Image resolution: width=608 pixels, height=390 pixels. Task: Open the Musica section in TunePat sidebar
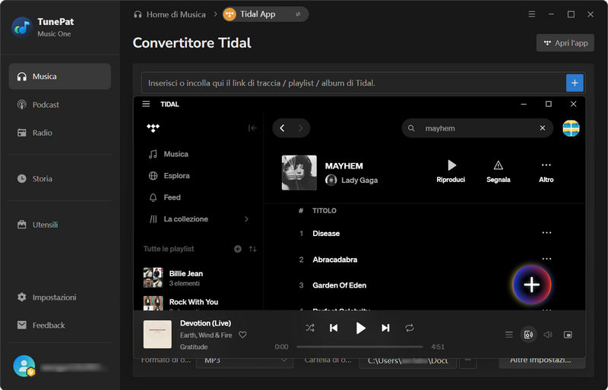tap(60, 77)
